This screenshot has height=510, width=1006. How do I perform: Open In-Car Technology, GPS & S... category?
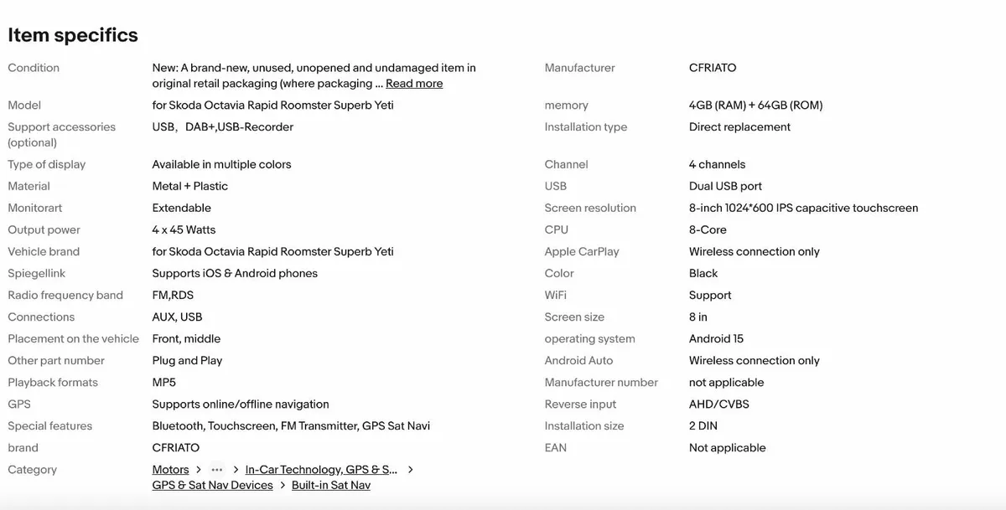click(321, 470)
